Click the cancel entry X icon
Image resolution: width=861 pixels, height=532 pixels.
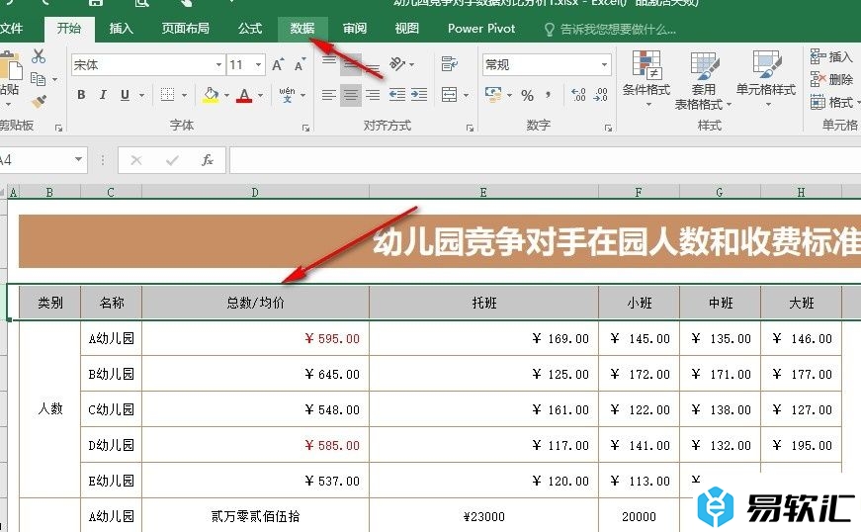tap(136, 160)
